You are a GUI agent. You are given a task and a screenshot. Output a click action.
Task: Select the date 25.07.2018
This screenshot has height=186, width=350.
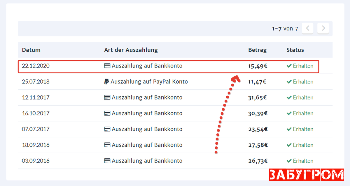[x=36, y=82]
